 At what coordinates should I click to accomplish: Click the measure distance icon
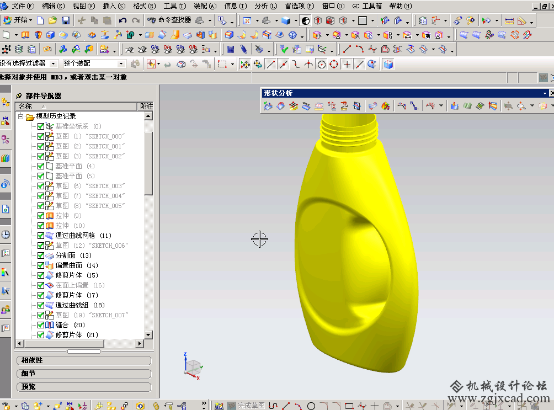pyautogui.click(x=509, y=21)
